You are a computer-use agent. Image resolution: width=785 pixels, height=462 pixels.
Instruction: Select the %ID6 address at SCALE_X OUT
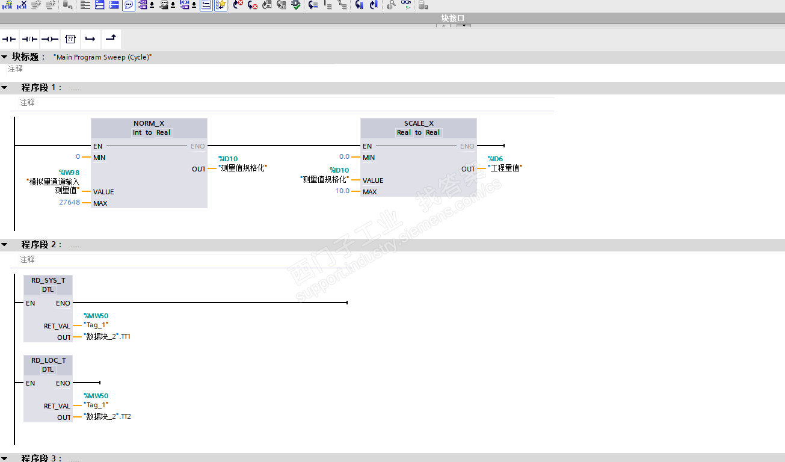click(495, 159)
